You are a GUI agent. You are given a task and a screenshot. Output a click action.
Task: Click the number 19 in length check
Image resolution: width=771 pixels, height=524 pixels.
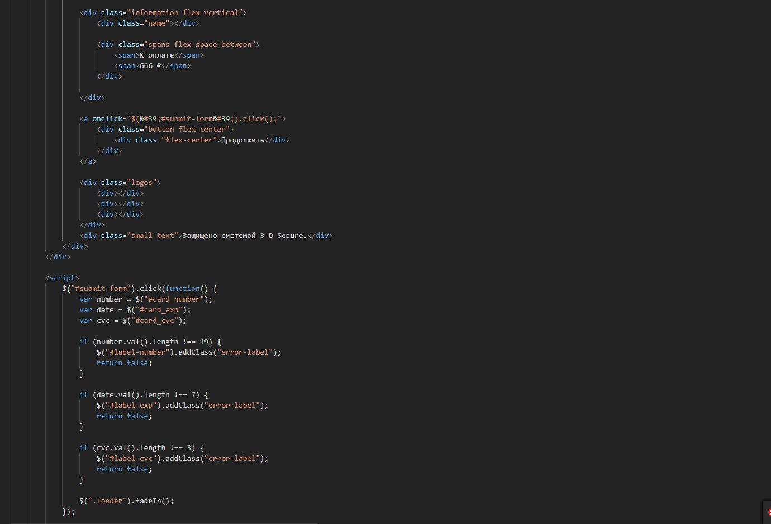coord(204,341)
